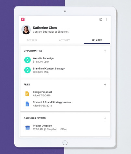Click the Project Overview calendar icon
The width and height of the screenshot is (131, 154).
pyautogui.click(x=28, y=127)
